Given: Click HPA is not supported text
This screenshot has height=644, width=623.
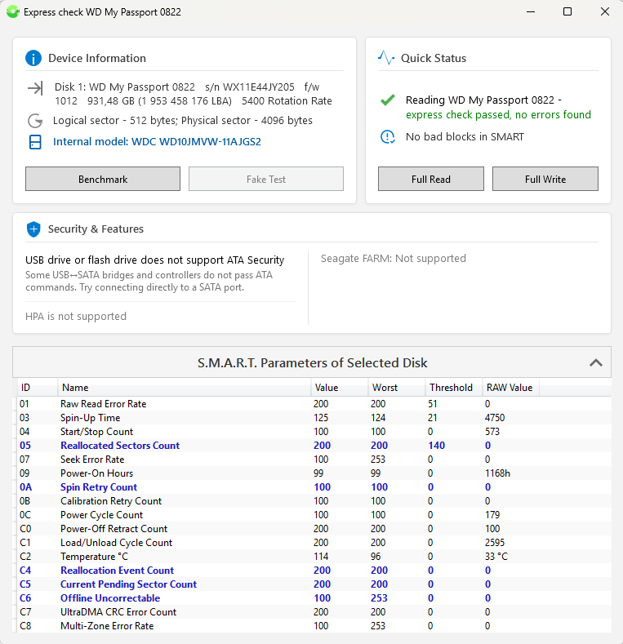Looking at the screenshot, I should pyautogui.click(x=76, y=316).
